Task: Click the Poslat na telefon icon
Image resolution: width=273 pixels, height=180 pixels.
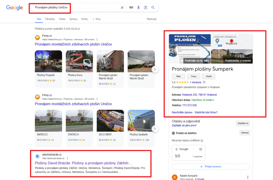Action: pyautogui.click(x=173, y=133)
